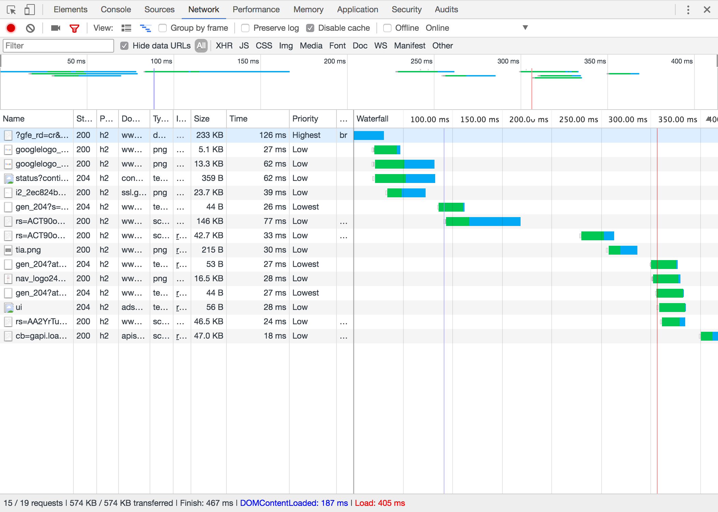Sort by the Time column header
Viewport: 718px width, 512px height.
pos(258,119)
